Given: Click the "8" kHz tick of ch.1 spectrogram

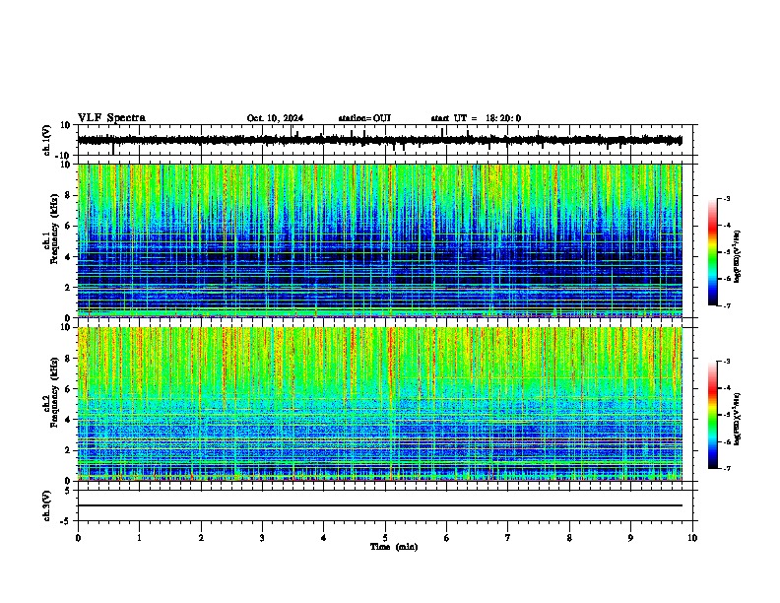Looking at the screenshot, I should click(x=68, y=195).
